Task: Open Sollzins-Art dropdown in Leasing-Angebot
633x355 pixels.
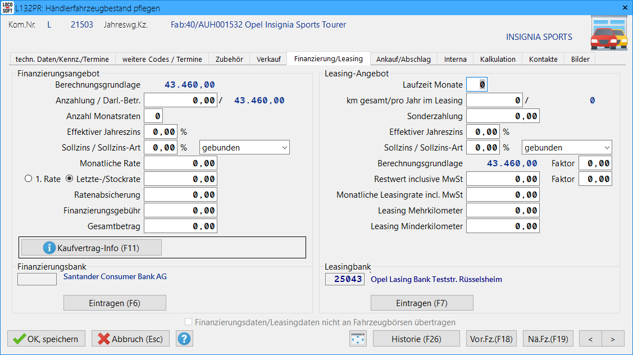Action: pyautogui.click(x=567, y=148)
